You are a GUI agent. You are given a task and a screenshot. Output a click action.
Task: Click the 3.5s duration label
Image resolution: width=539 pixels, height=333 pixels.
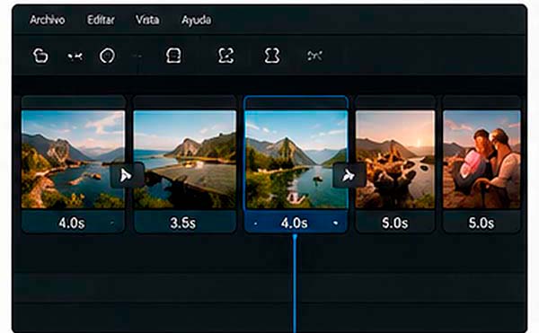pyautogui.click(x=183, y=223)
